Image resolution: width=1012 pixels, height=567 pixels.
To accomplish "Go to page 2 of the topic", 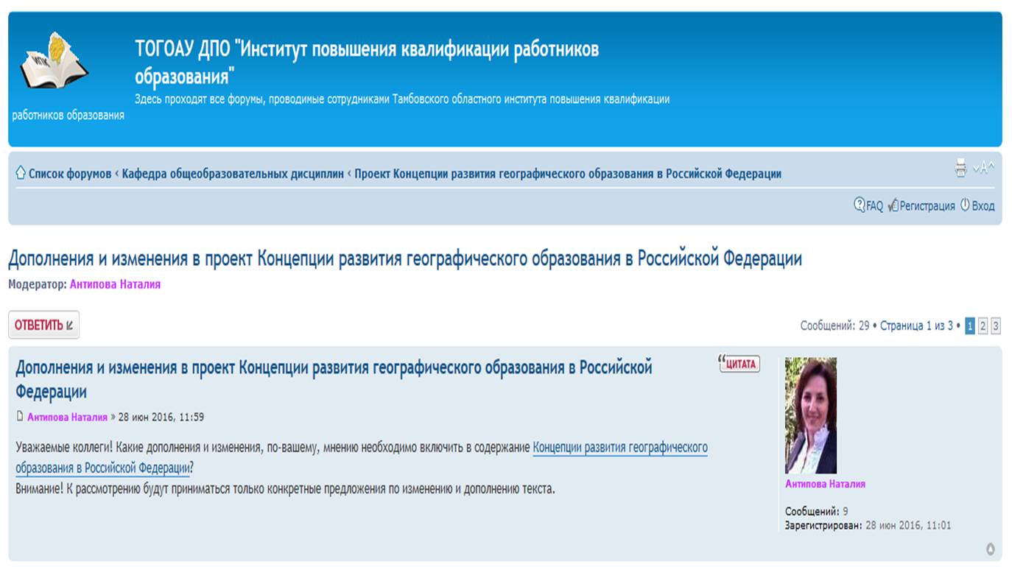I will [983, 325].
